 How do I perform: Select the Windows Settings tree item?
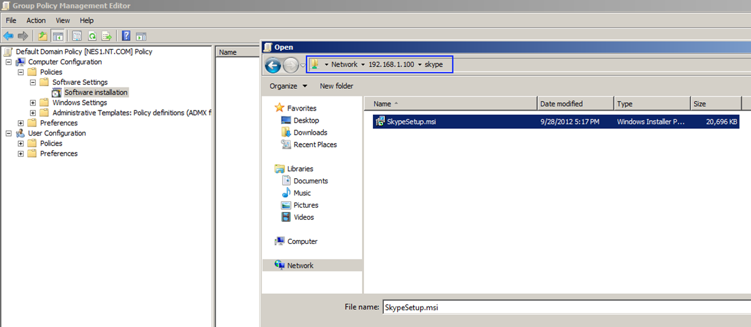coord(79,102)
